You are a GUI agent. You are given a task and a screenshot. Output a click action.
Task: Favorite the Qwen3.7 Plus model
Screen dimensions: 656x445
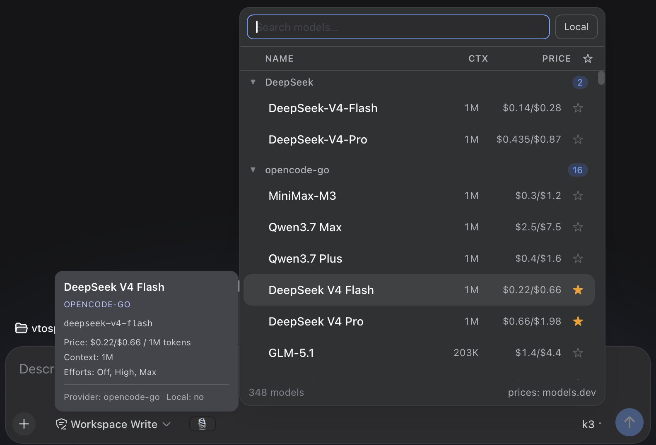(x=578, y=258)
